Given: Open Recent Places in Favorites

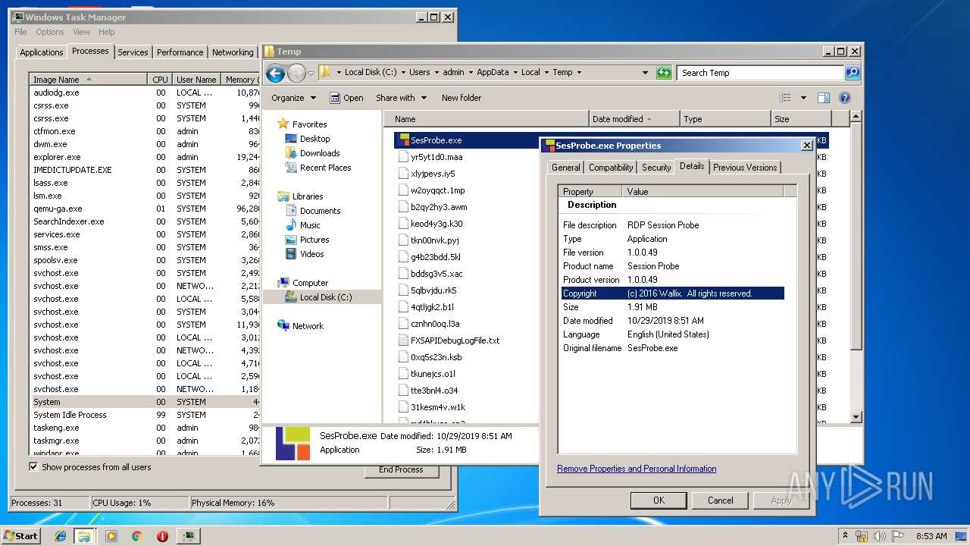Looking at the screenshot, I should click(x=325, y=168).
